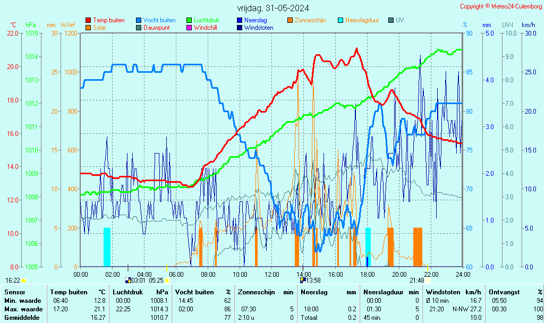This screenshot has width=545, height=323.
Task: Click the moonset icon at 13:58
Action: pos(303,280)
